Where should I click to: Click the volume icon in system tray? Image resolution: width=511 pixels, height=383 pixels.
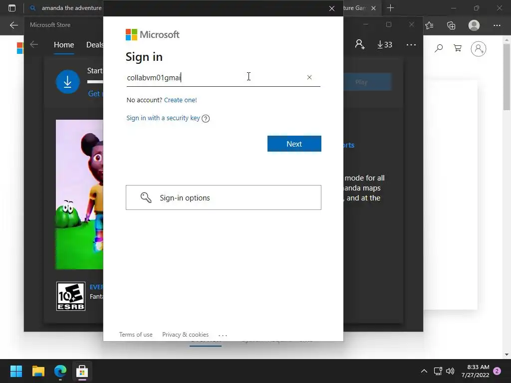click(450, 371)
